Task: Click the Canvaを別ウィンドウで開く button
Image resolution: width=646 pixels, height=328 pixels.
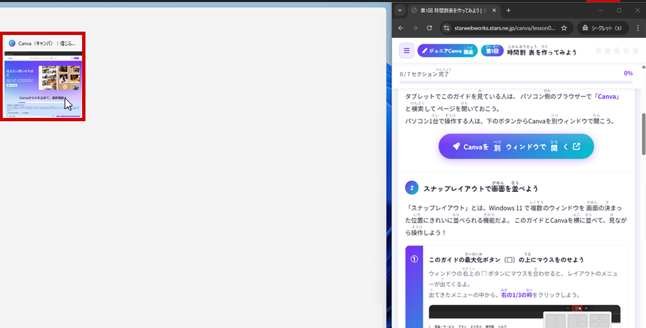Action: point(516,146)
